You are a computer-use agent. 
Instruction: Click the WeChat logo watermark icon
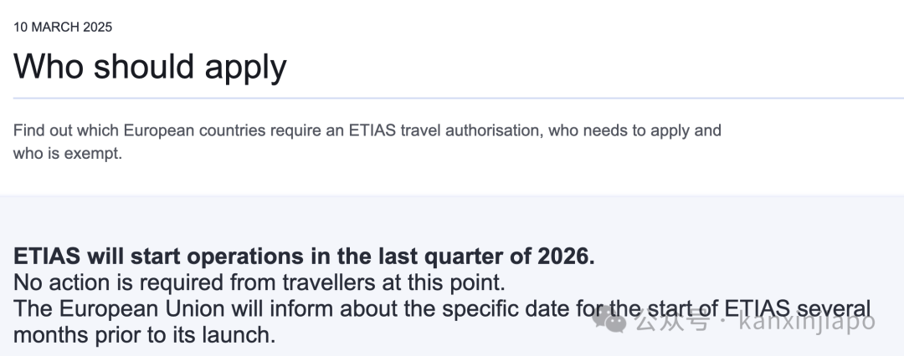click(x=609, y=320)
